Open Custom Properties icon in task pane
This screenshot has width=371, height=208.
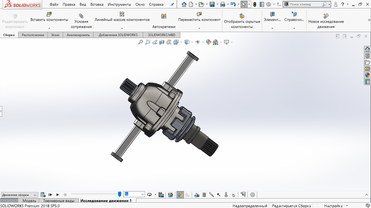(367, 82)
